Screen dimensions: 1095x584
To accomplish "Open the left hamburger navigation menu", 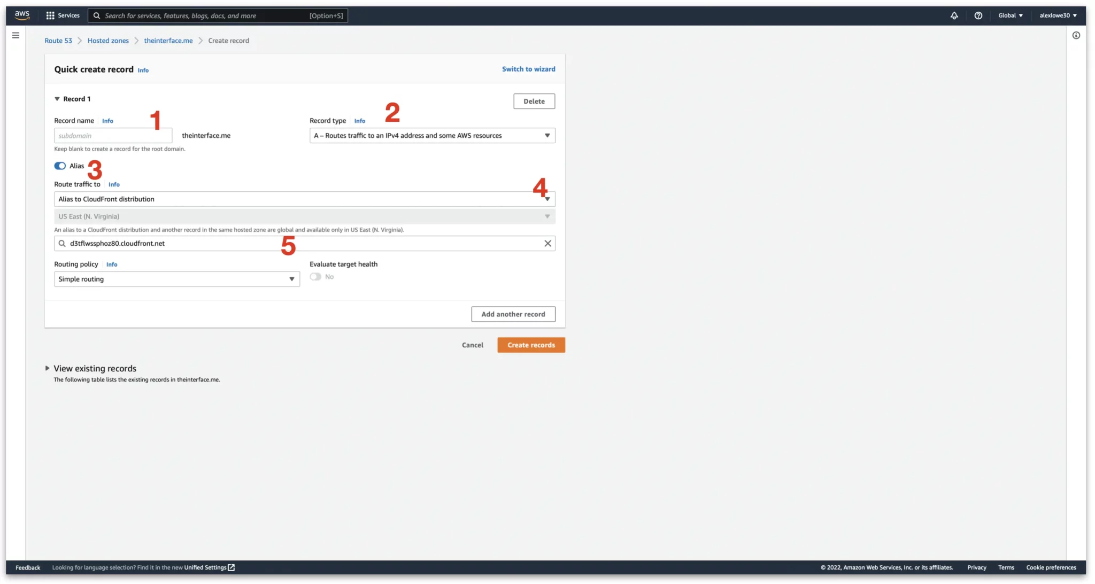I will pyautogui.click(x=16, y=35).
